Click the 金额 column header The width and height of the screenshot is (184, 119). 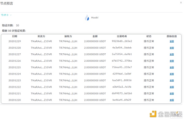click(95, 36)
